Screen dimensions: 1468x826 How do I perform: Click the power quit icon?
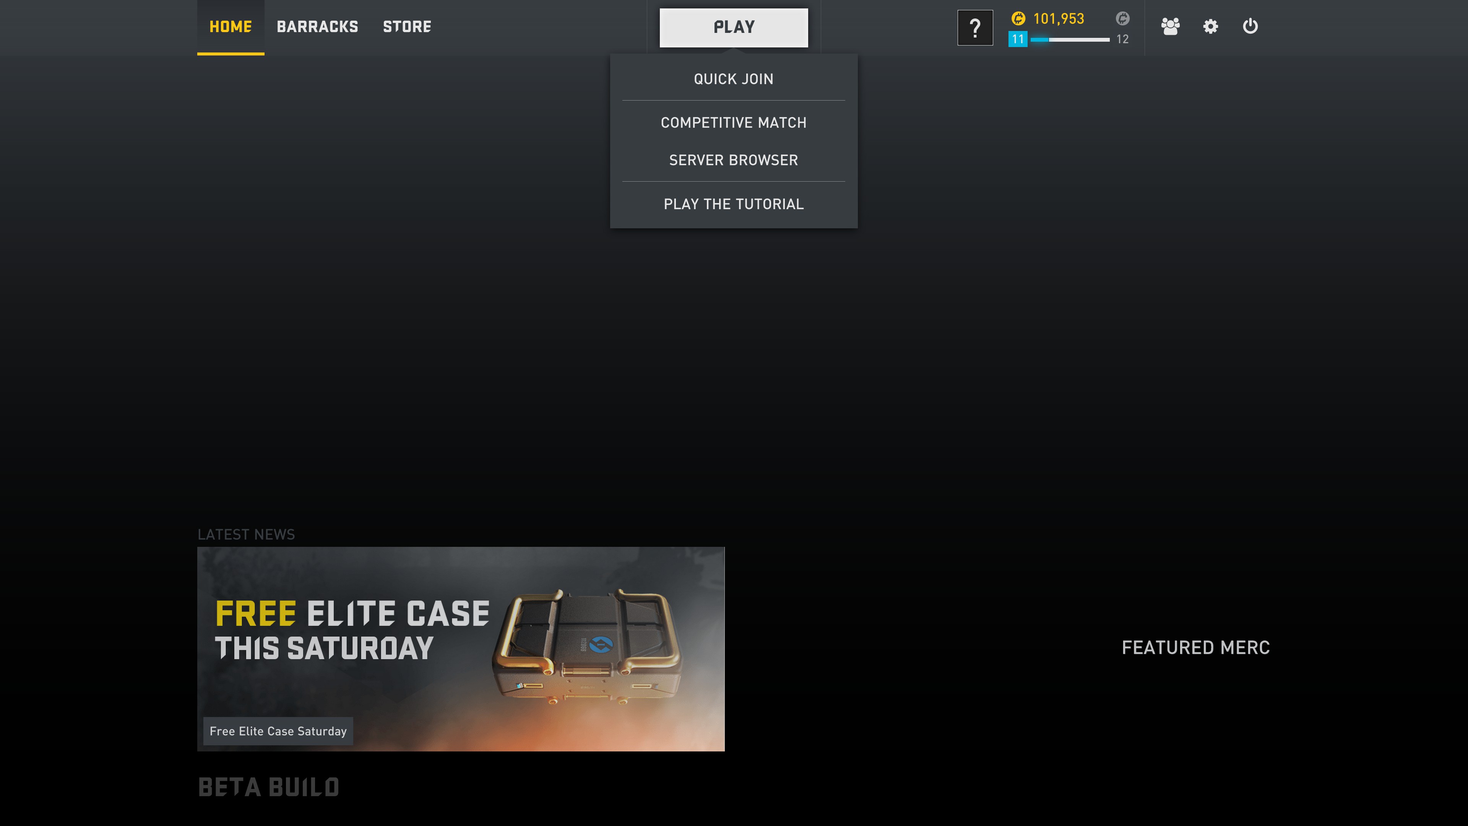point(1250,26)
